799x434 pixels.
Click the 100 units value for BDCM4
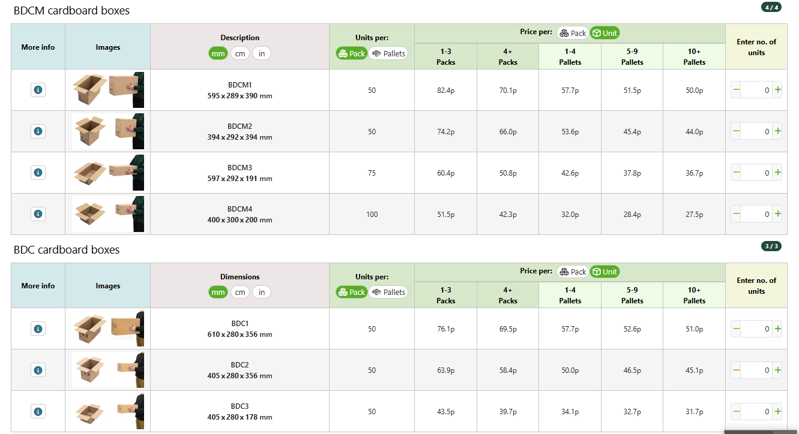click(x=372, y=215)
